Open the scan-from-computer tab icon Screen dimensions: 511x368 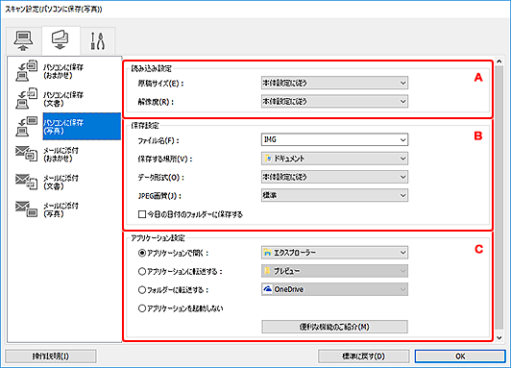point(23,40)
